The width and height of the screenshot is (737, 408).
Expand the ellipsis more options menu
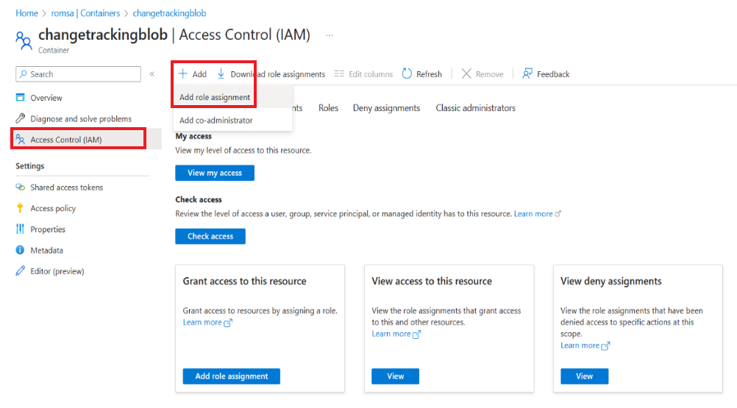(330, 35)
